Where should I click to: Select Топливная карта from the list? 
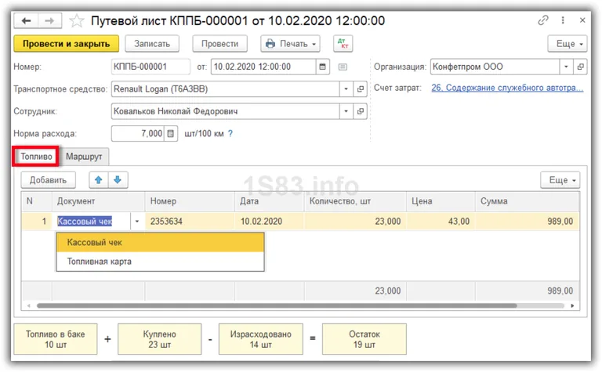tap(100, 262)
